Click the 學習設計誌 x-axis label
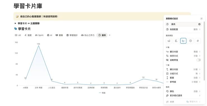Screen dimensions: 207x106 144,88
